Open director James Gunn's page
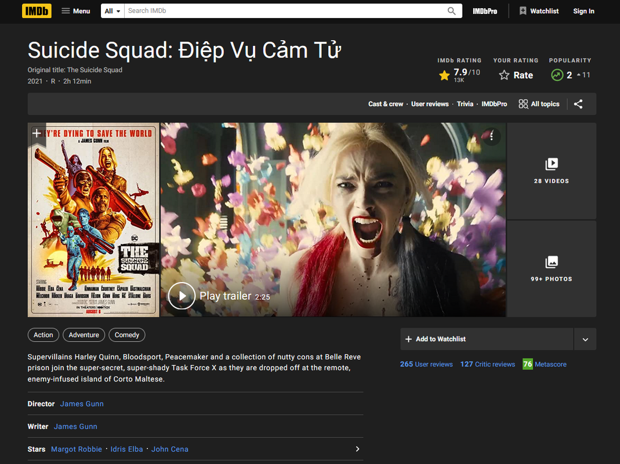The width and height of the screenshot is (620, 464). [82, 404]
